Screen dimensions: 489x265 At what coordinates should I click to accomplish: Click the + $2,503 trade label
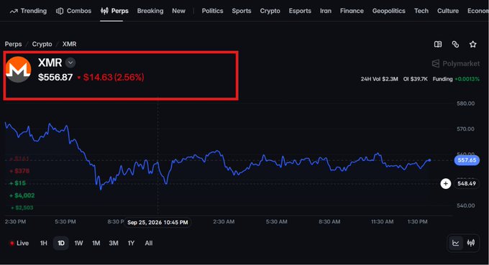(22, 208)
